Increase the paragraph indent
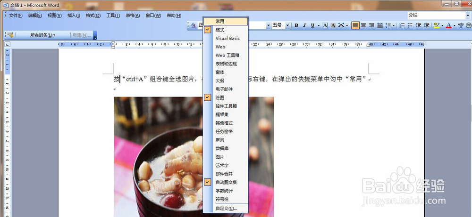The width and height of the screenshot is (472, 217). coord(427,25)
